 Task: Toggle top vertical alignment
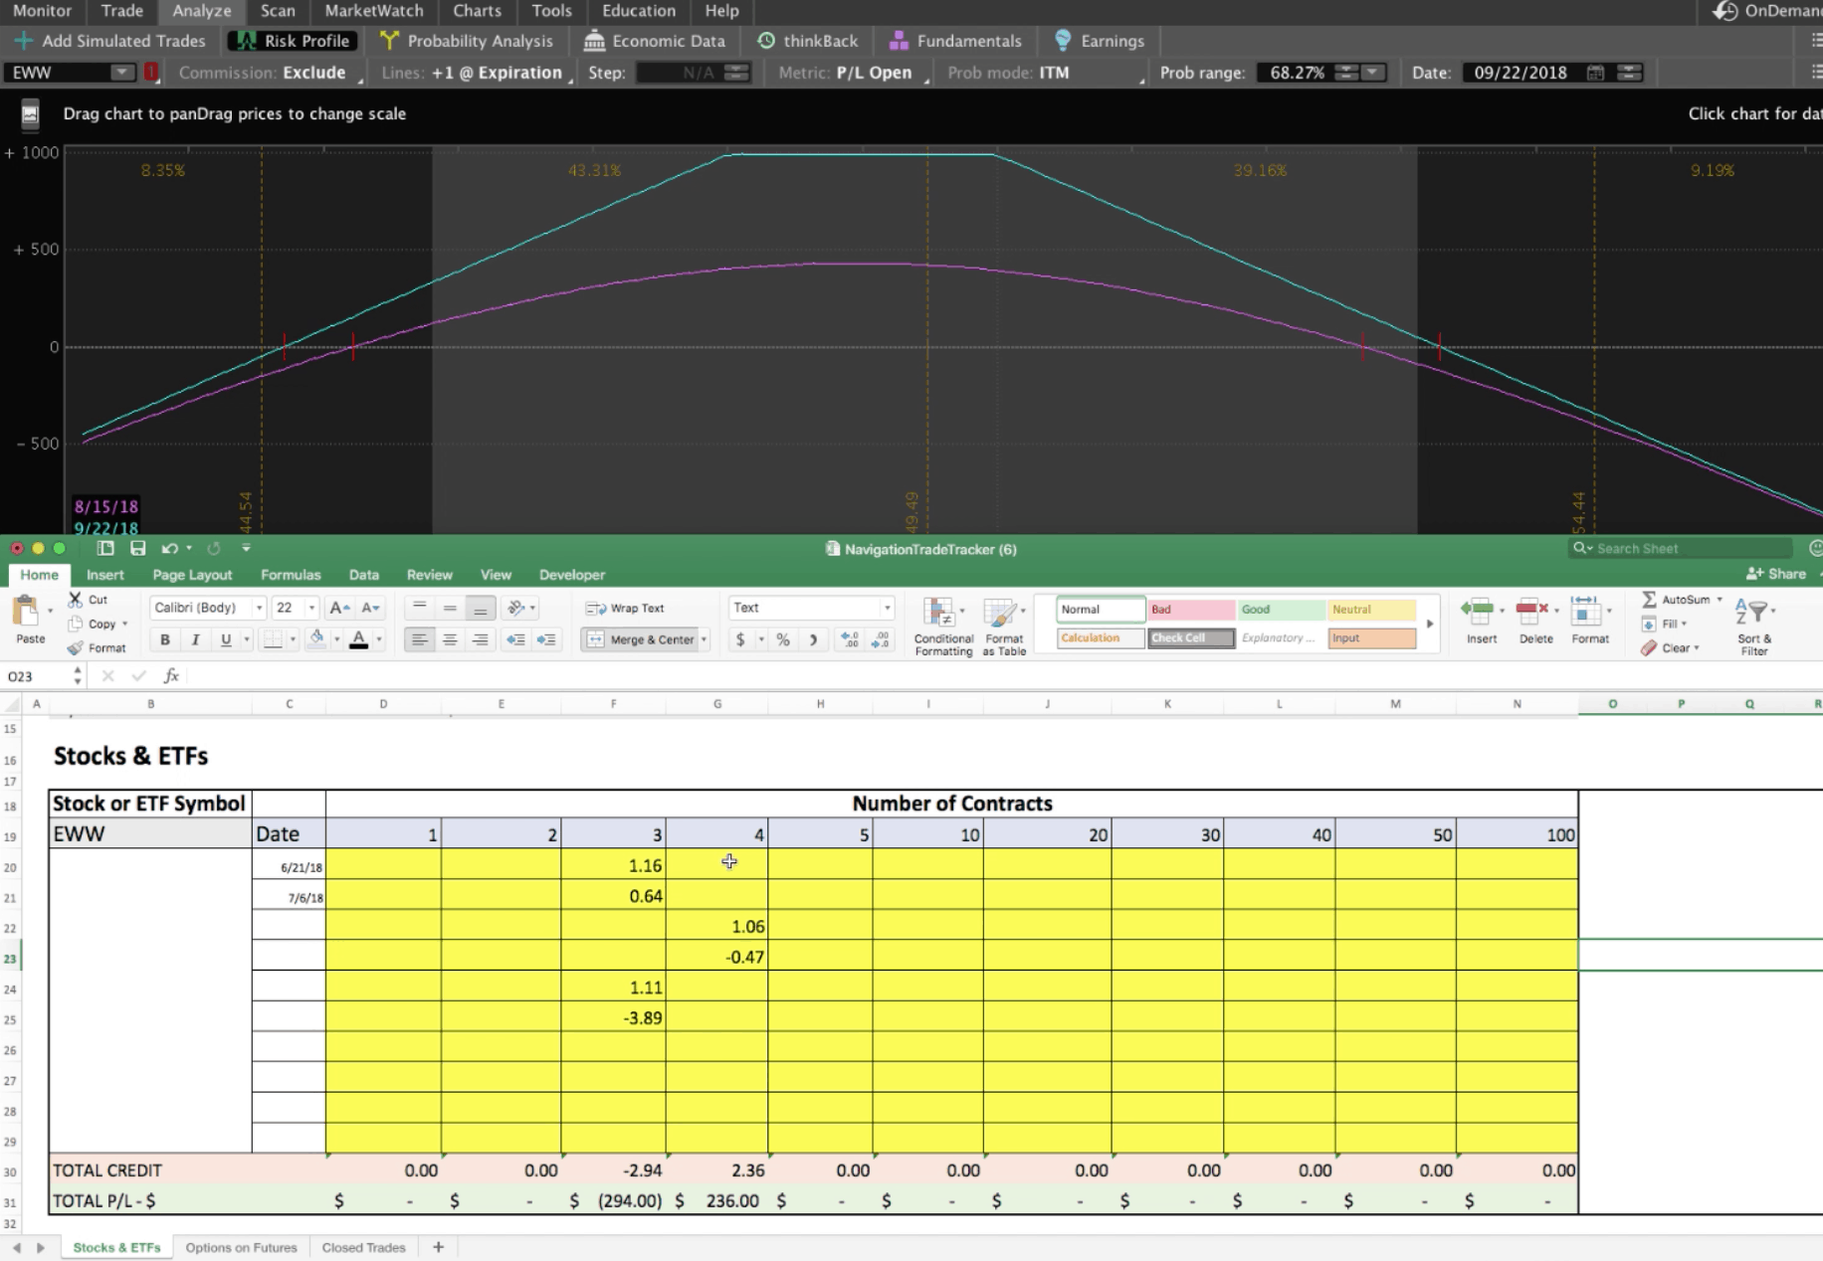click(419, 608)
